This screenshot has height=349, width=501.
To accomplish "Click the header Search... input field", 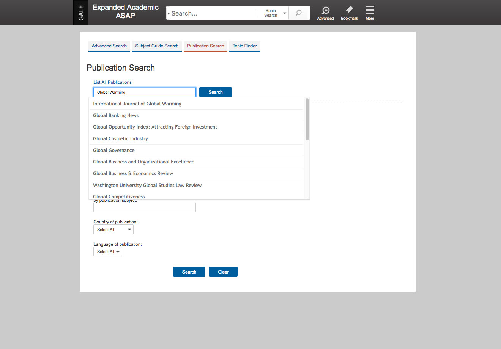I will click(x=214, y=13).
